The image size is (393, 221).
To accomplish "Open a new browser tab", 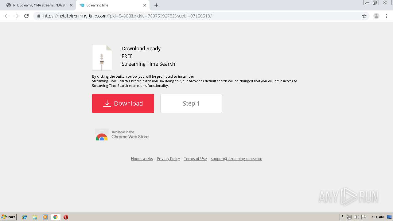I will point(156,5).
